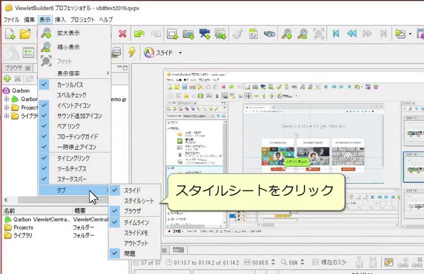Open the プロジェクト menu
Viewport: 424px width, 274px height.
pyautogui.click(x=82, y=20)
